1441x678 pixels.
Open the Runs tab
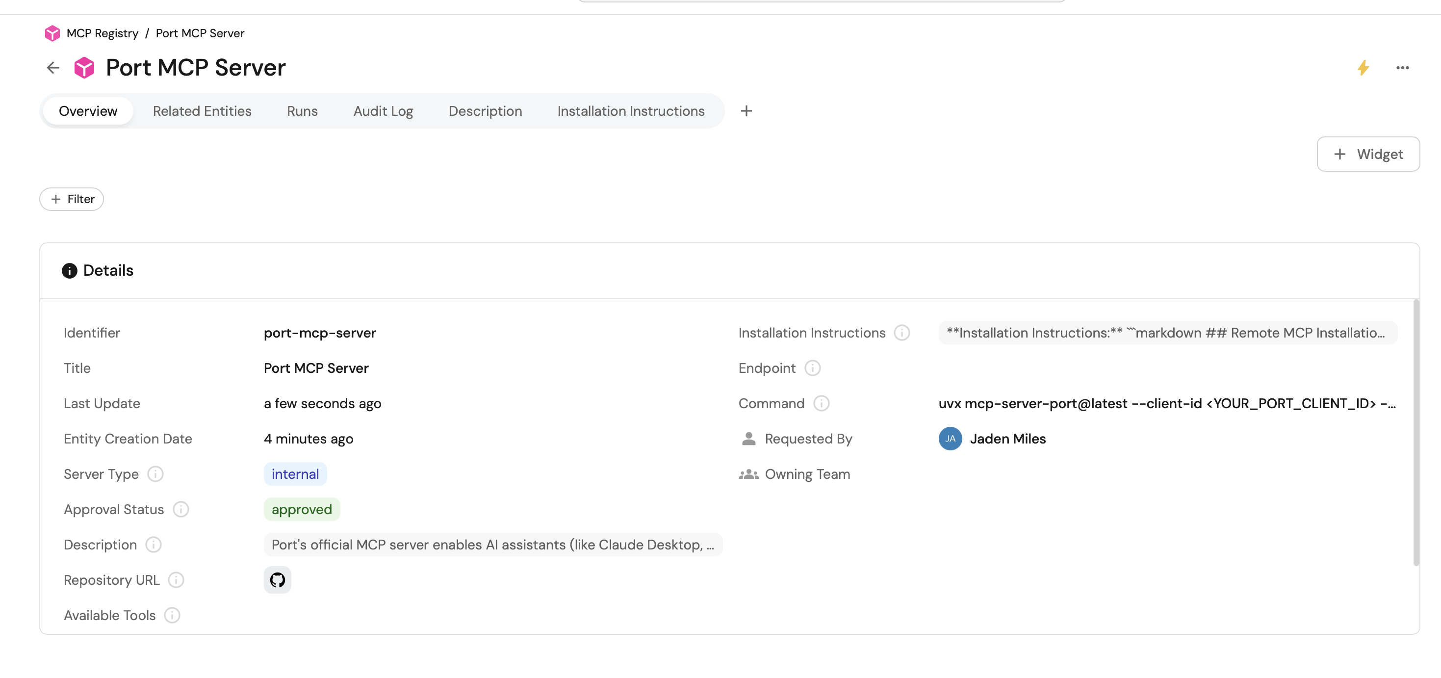[302, 111]
